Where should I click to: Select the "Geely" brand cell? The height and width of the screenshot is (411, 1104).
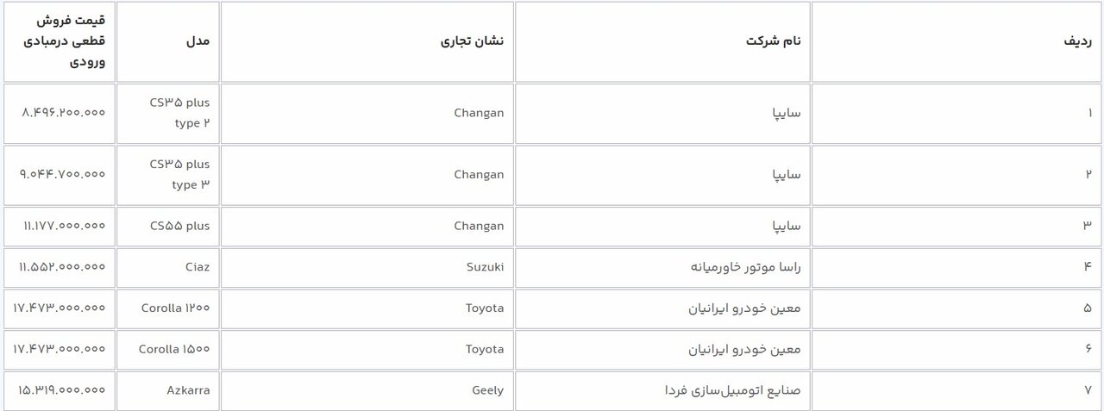coord(487,390)
